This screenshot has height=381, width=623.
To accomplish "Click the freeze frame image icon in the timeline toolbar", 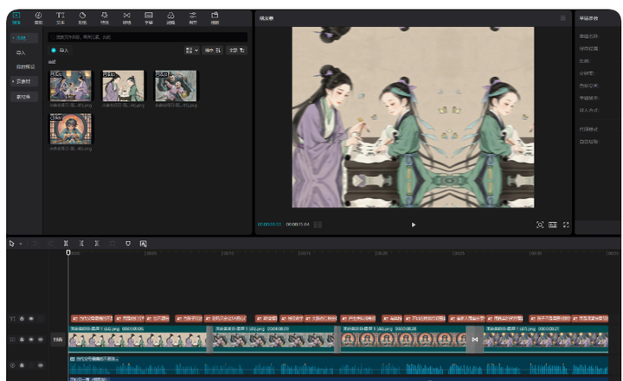I will point(144,244).
